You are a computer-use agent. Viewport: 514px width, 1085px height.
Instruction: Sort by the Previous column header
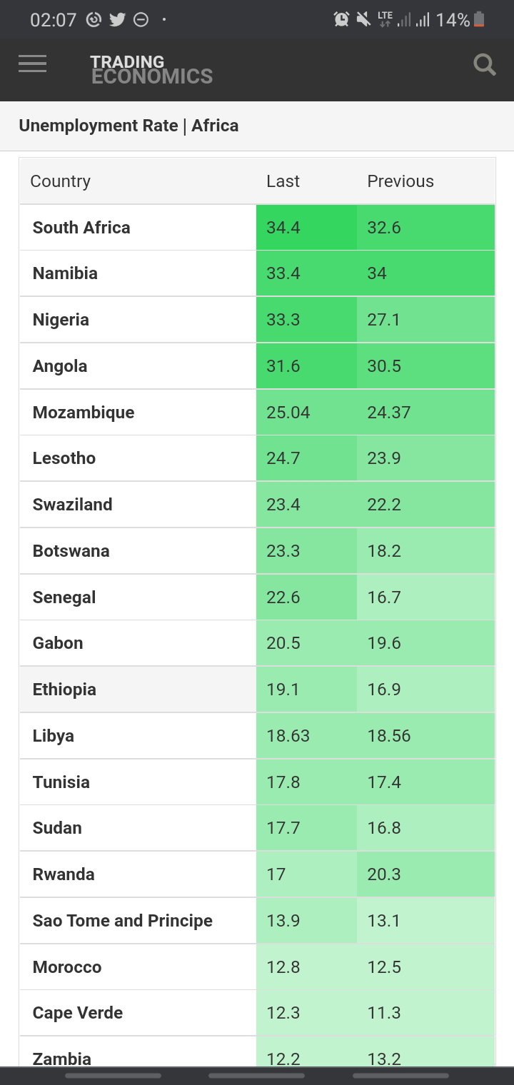pos(400,181)
